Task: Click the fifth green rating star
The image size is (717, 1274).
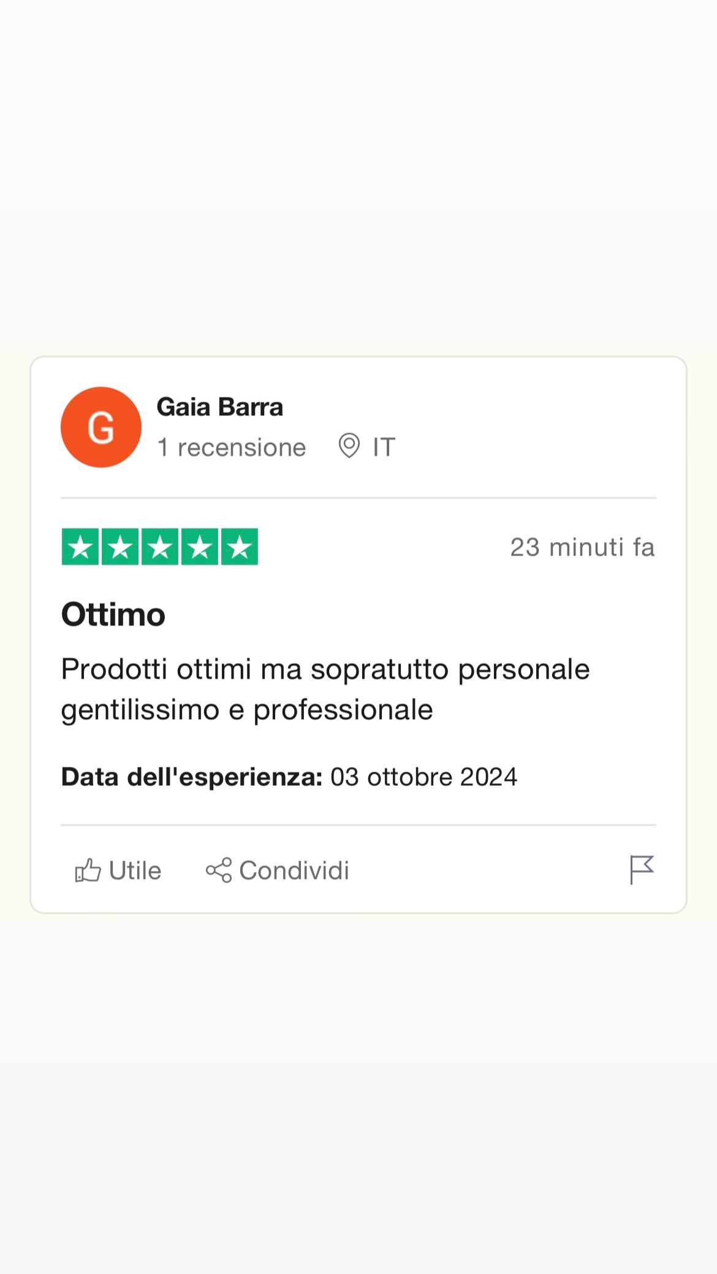Action: (x=240, y=546)
